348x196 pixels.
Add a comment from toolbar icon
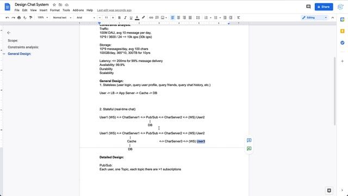click(157, 17)
